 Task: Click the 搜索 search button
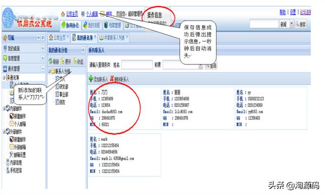(300, 24)
